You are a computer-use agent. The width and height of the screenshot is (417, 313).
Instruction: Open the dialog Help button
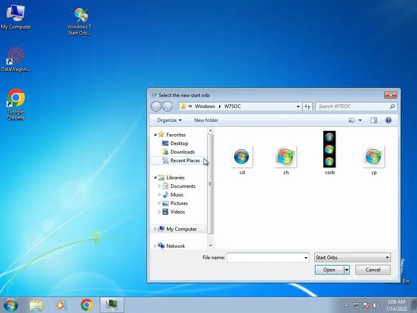click(388, 120)
